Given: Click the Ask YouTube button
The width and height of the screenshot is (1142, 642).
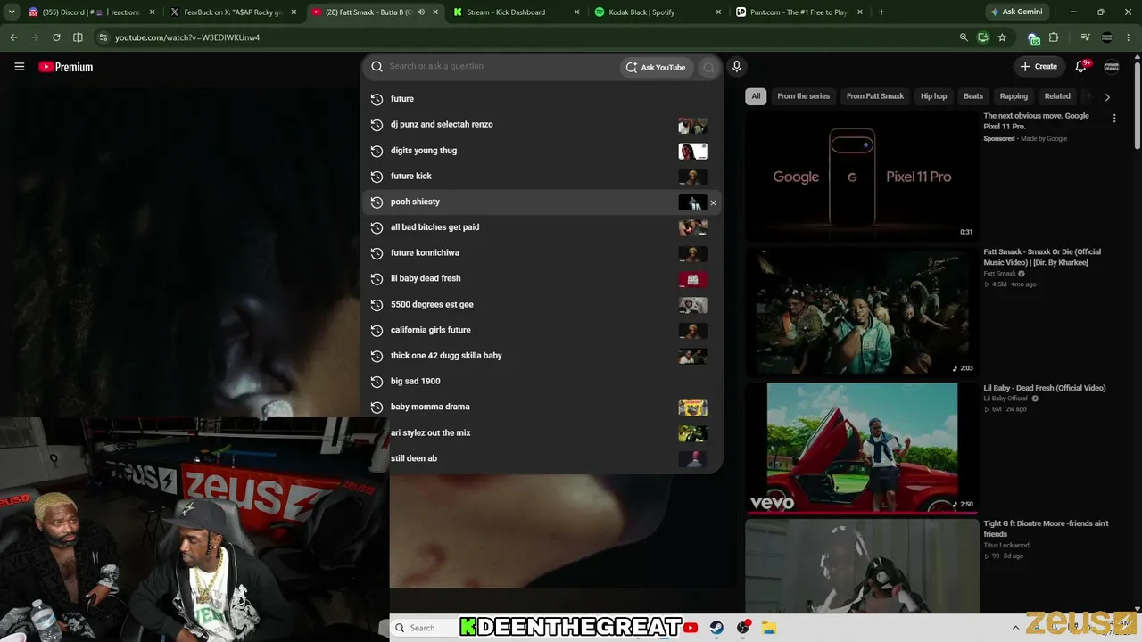Looking at the screenshot, I should click(x=656, y=67).
